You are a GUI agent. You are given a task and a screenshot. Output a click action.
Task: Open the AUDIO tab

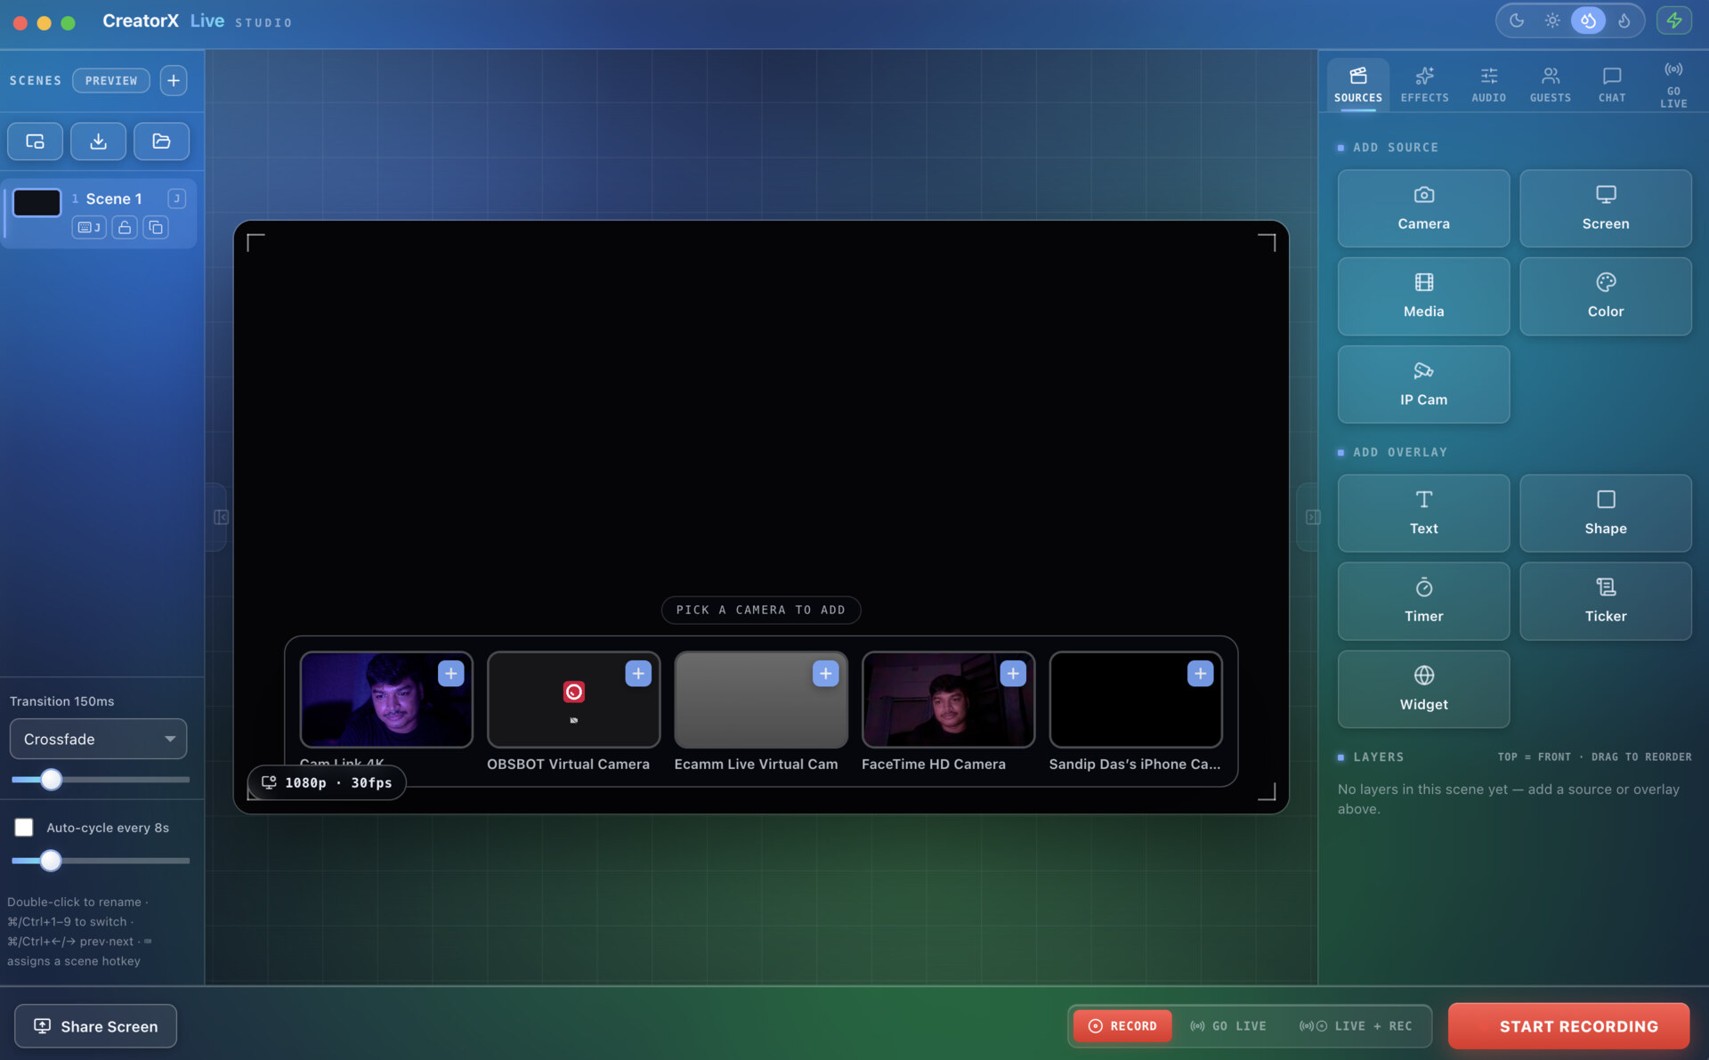[x=1488, y=85]
